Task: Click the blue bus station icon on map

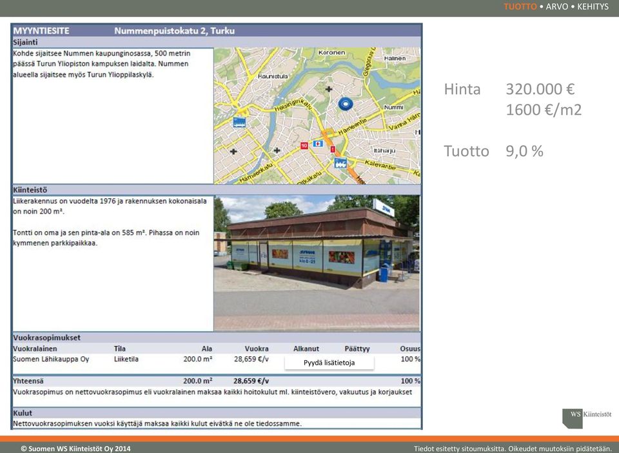Action: coord(239,123)
